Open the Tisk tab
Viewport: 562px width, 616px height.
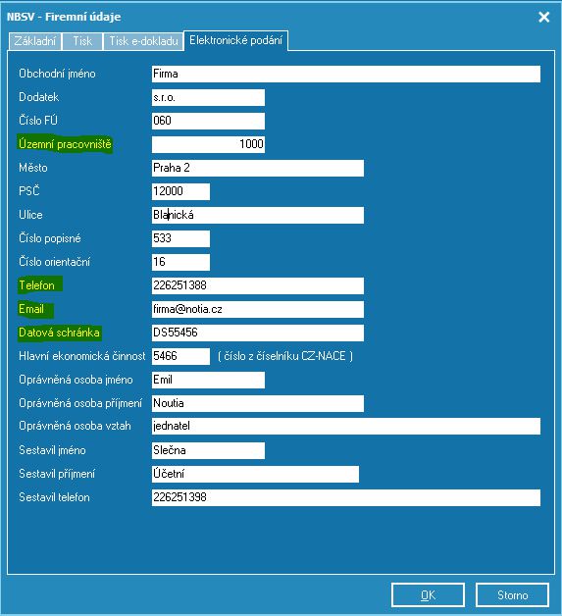click(82, 41)
